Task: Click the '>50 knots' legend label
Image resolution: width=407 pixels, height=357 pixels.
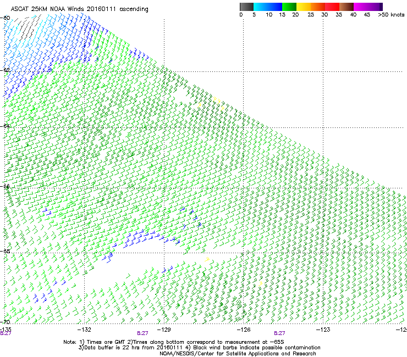Action: [391, 15]
